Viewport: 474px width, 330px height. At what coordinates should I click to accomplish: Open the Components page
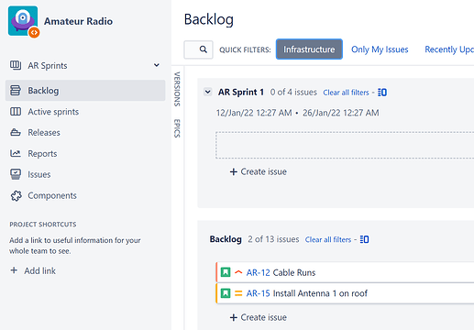click(x=52, y=195)
